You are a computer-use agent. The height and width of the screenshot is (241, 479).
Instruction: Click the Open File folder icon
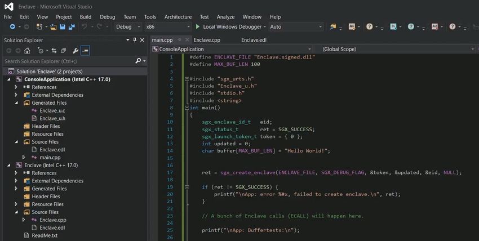pyautogui.click(x=54, y=27)
